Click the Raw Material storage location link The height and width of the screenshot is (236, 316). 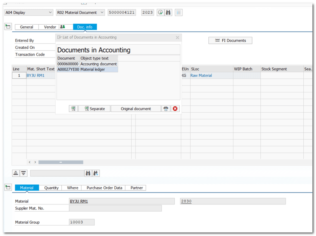(x=201, y=75)
